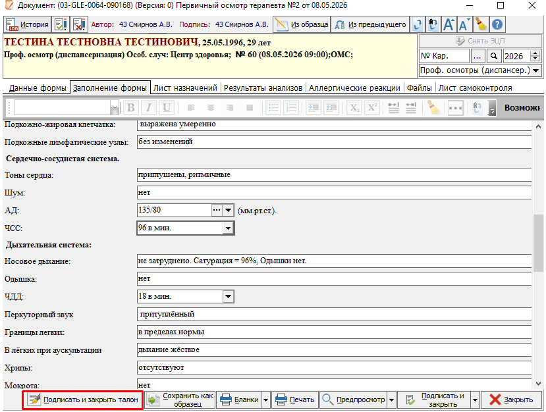546x412 pixels.
Task: Click the first line spacing icon
Action: [393, 108]
